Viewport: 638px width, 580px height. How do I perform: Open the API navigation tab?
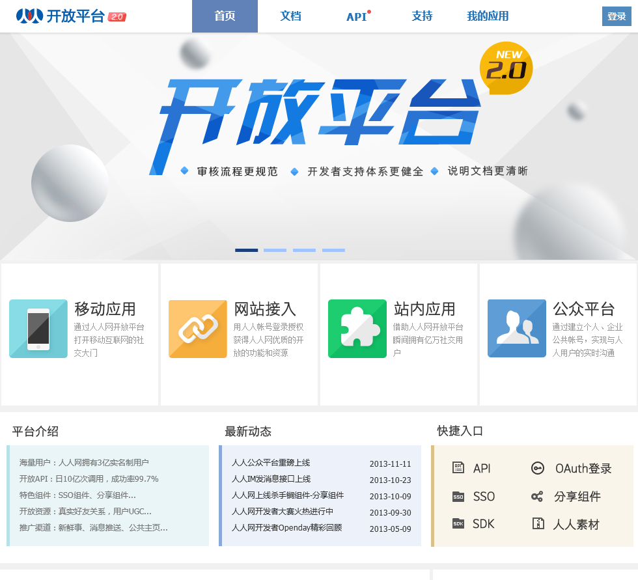[357, 16]
